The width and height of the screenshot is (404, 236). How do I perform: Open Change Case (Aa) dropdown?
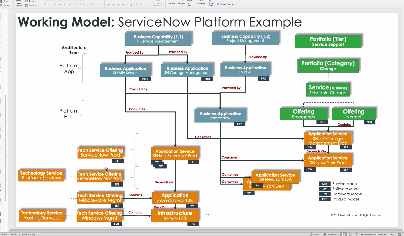83,4
